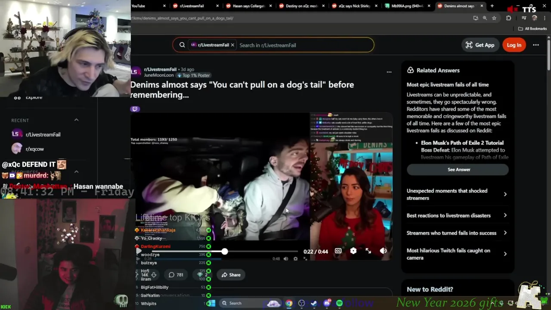Toggle closed captions on the video player

[x=338, y=251]
